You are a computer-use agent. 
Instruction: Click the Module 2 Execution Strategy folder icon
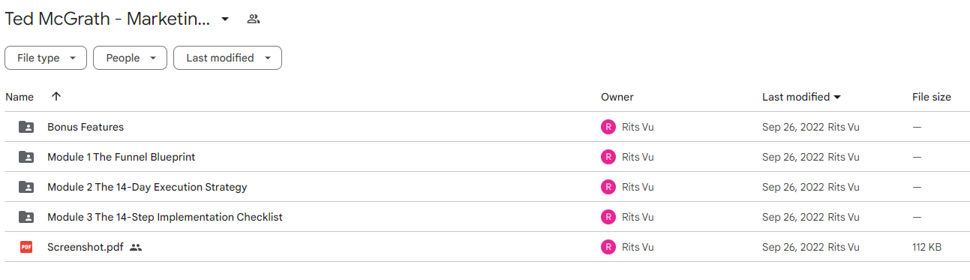click(x=26, y=187)
